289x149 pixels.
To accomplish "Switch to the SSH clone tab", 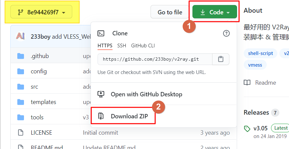I will point(122,46).
